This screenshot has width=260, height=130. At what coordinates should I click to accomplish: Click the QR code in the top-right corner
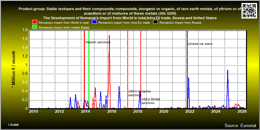click(250, 10)
